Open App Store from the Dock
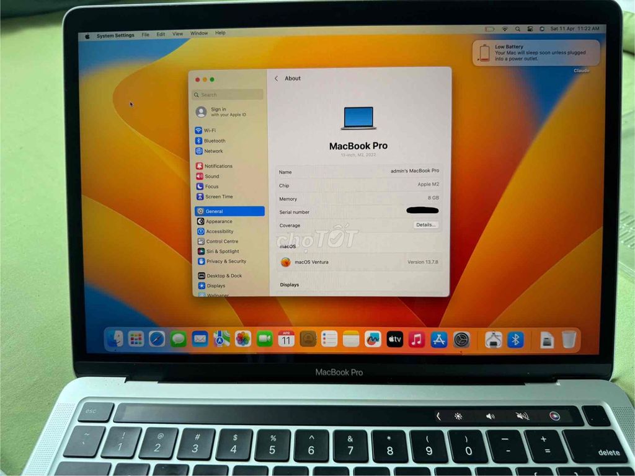This screenshot has height=476, width=635. click(439, 340)
